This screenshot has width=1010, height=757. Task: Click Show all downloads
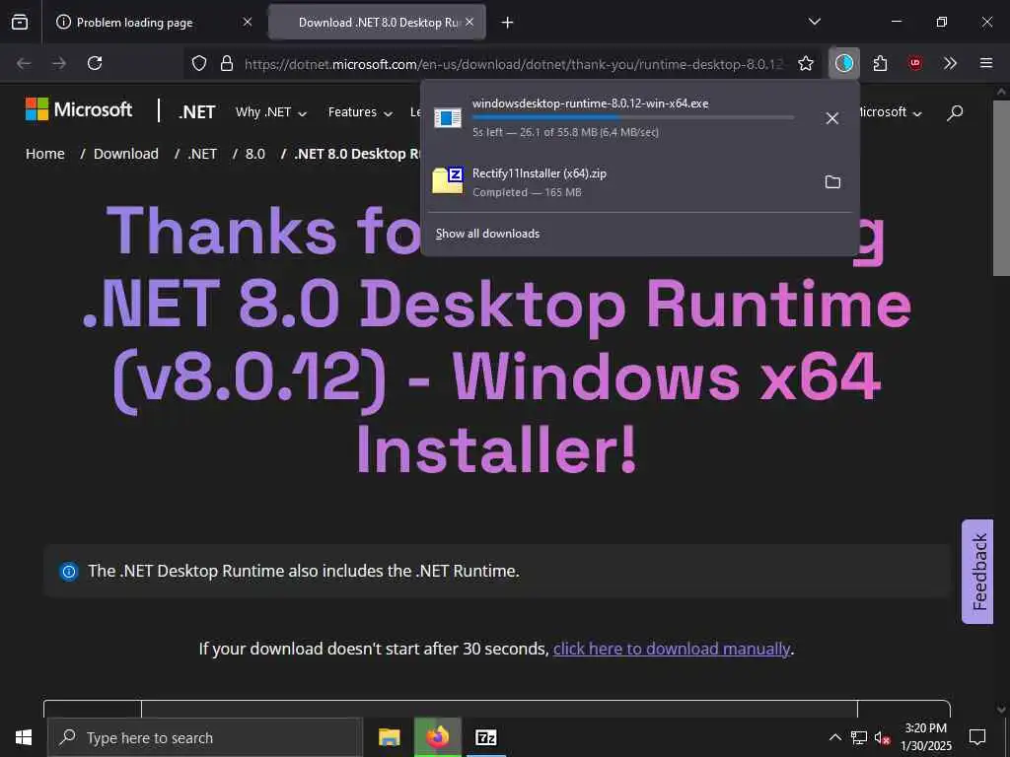[x=487, y=234]
